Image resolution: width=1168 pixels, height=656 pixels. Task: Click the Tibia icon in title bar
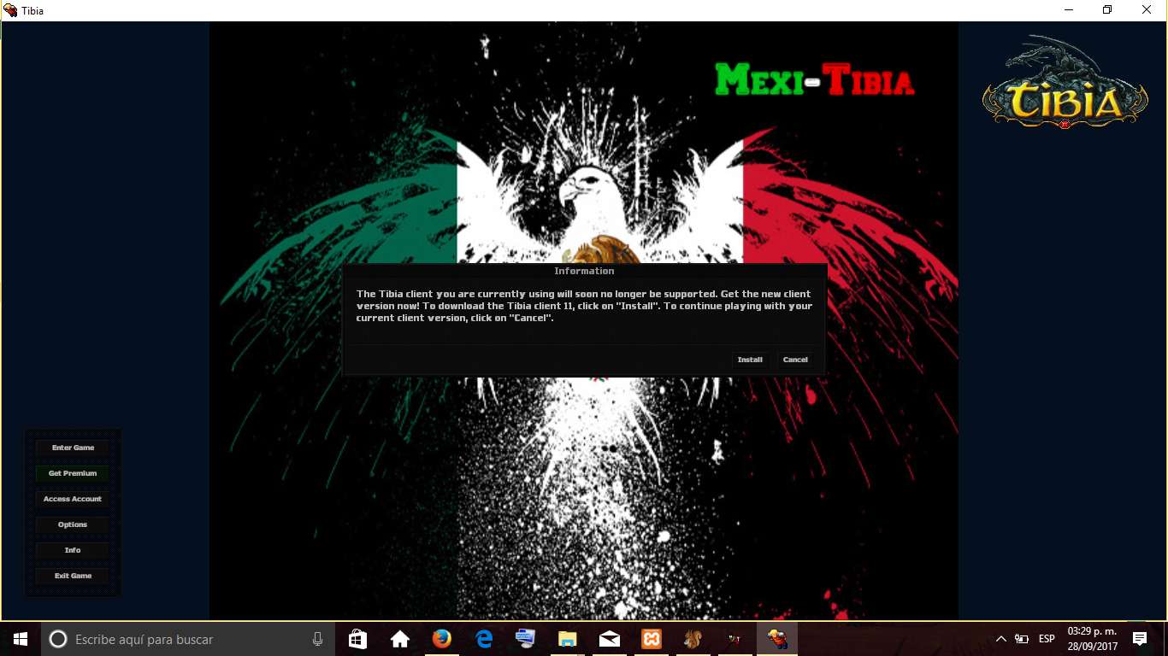click(x=10, y=10)
